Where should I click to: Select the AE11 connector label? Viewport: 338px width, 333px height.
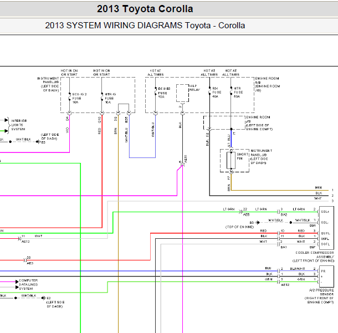coord(186,159)
